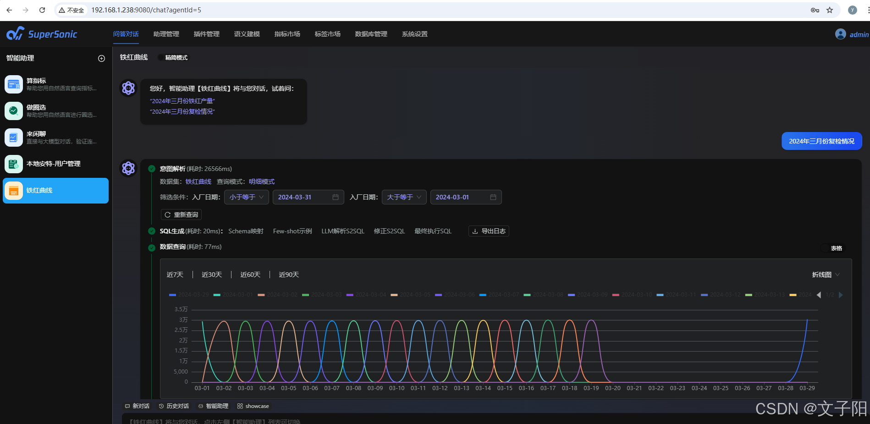
Task: Click the 导出日志 button
Action: (x=489, y=231)
